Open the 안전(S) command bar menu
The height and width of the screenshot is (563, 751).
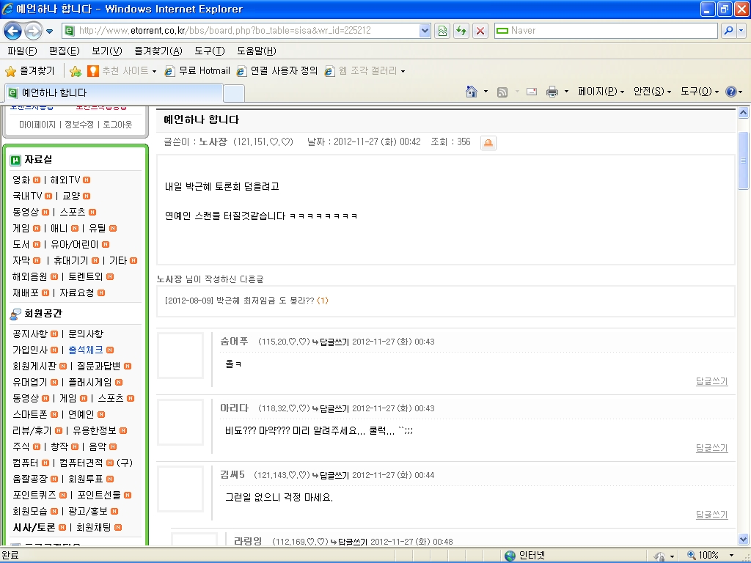[x=652, y=92]
